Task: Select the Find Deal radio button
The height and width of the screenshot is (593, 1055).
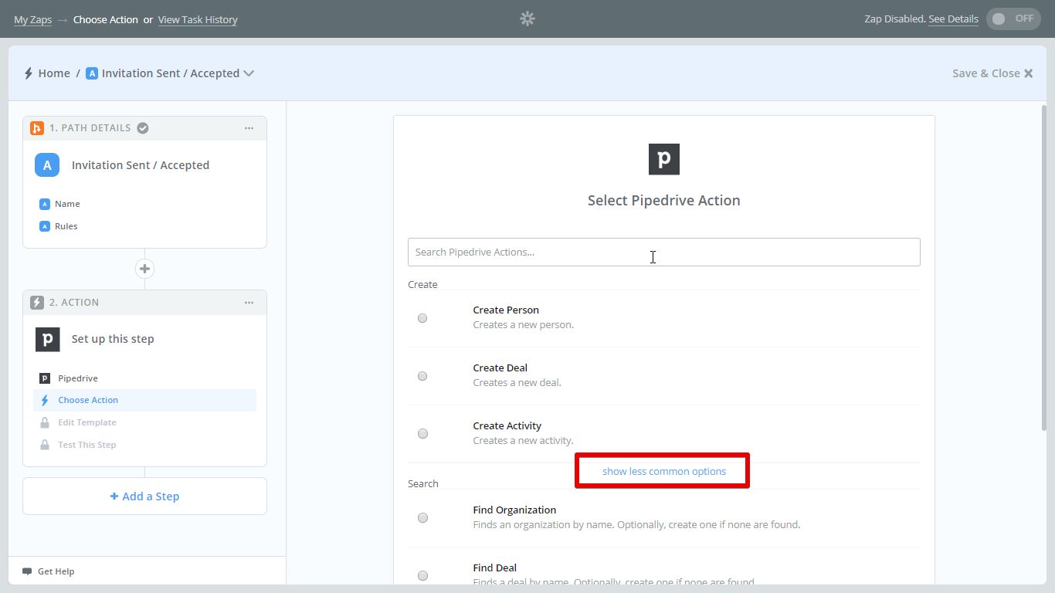Action: tap(422, 576)
